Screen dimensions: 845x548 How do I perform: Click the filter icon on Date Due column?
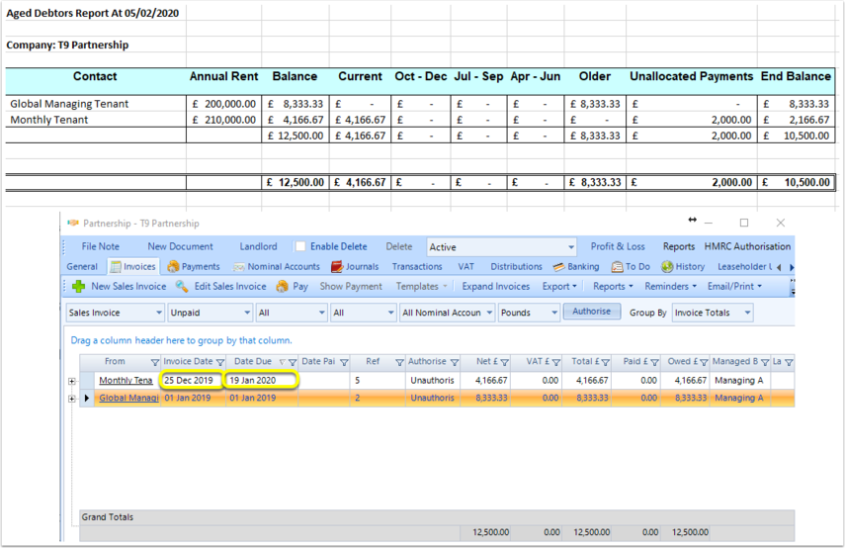(x=293, y=362)
